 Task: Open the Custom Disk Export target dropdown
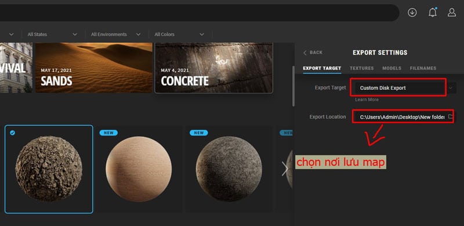point(405,88)
